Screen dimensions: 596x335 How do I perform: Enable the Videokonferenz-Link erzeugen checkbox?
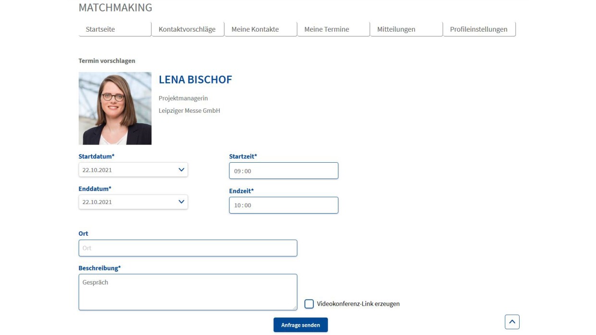(x=309, y=304)
